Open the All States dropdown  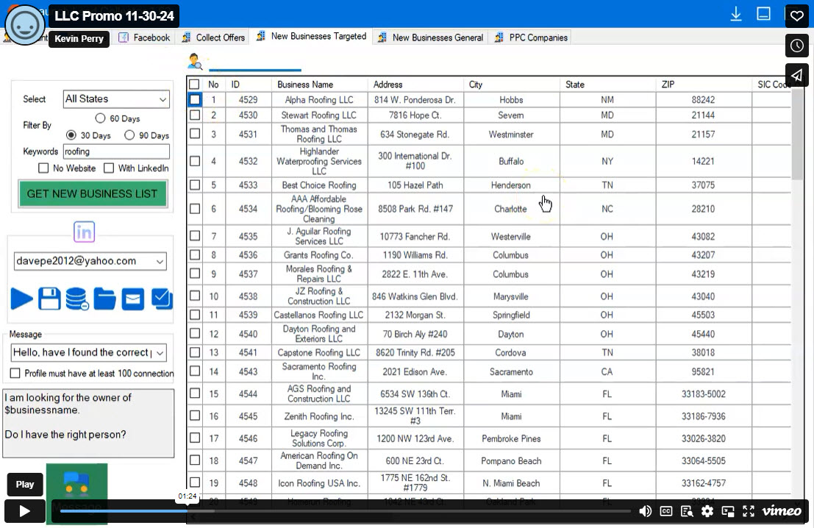(116, 99)
